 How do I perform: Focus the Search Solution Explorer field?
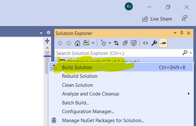(x=118, y=53)
